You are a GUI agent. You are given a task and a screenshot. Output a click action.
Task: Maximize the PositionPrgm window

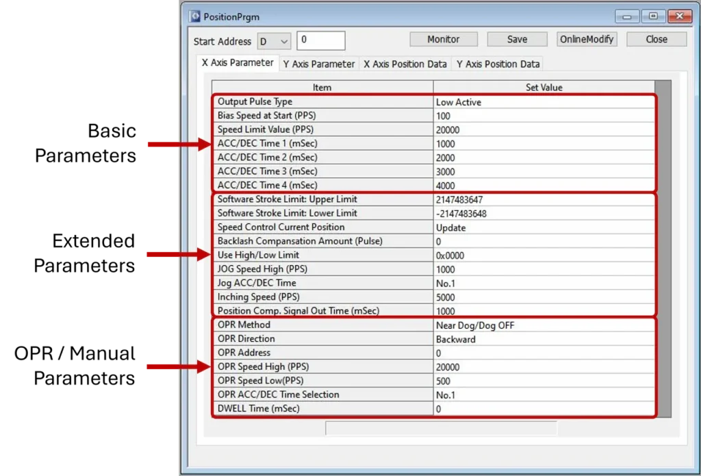653,16
